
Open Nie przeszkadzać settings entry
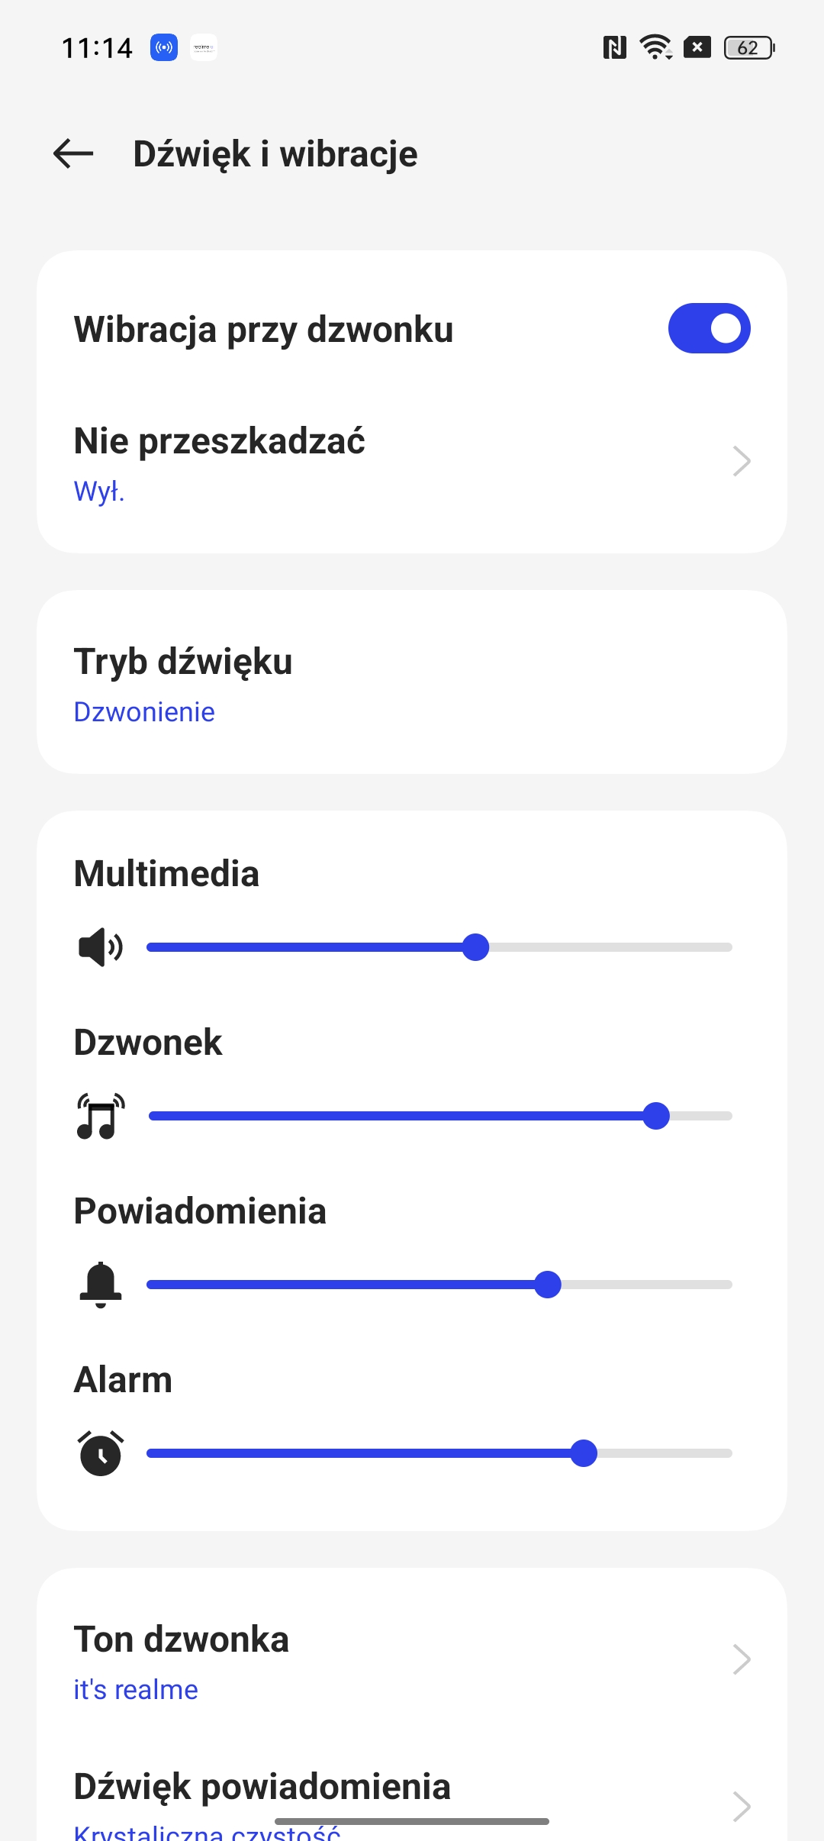[x=412, y=462]
